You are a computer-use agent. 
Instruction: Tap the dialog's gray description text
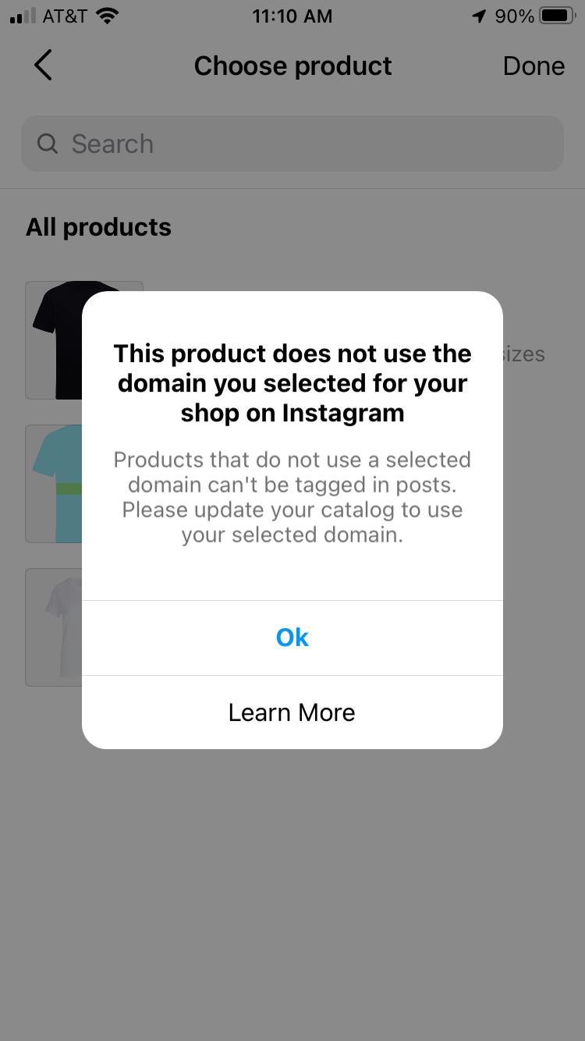click(292, 497)
